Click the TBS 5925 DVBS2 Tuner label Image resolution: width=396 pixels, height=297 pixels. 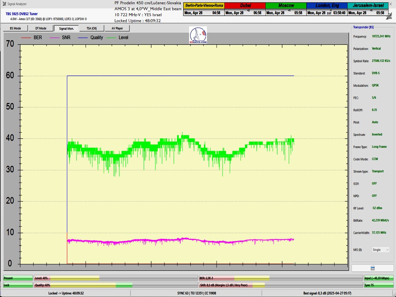pyautogui.click(x=21, y=14)
